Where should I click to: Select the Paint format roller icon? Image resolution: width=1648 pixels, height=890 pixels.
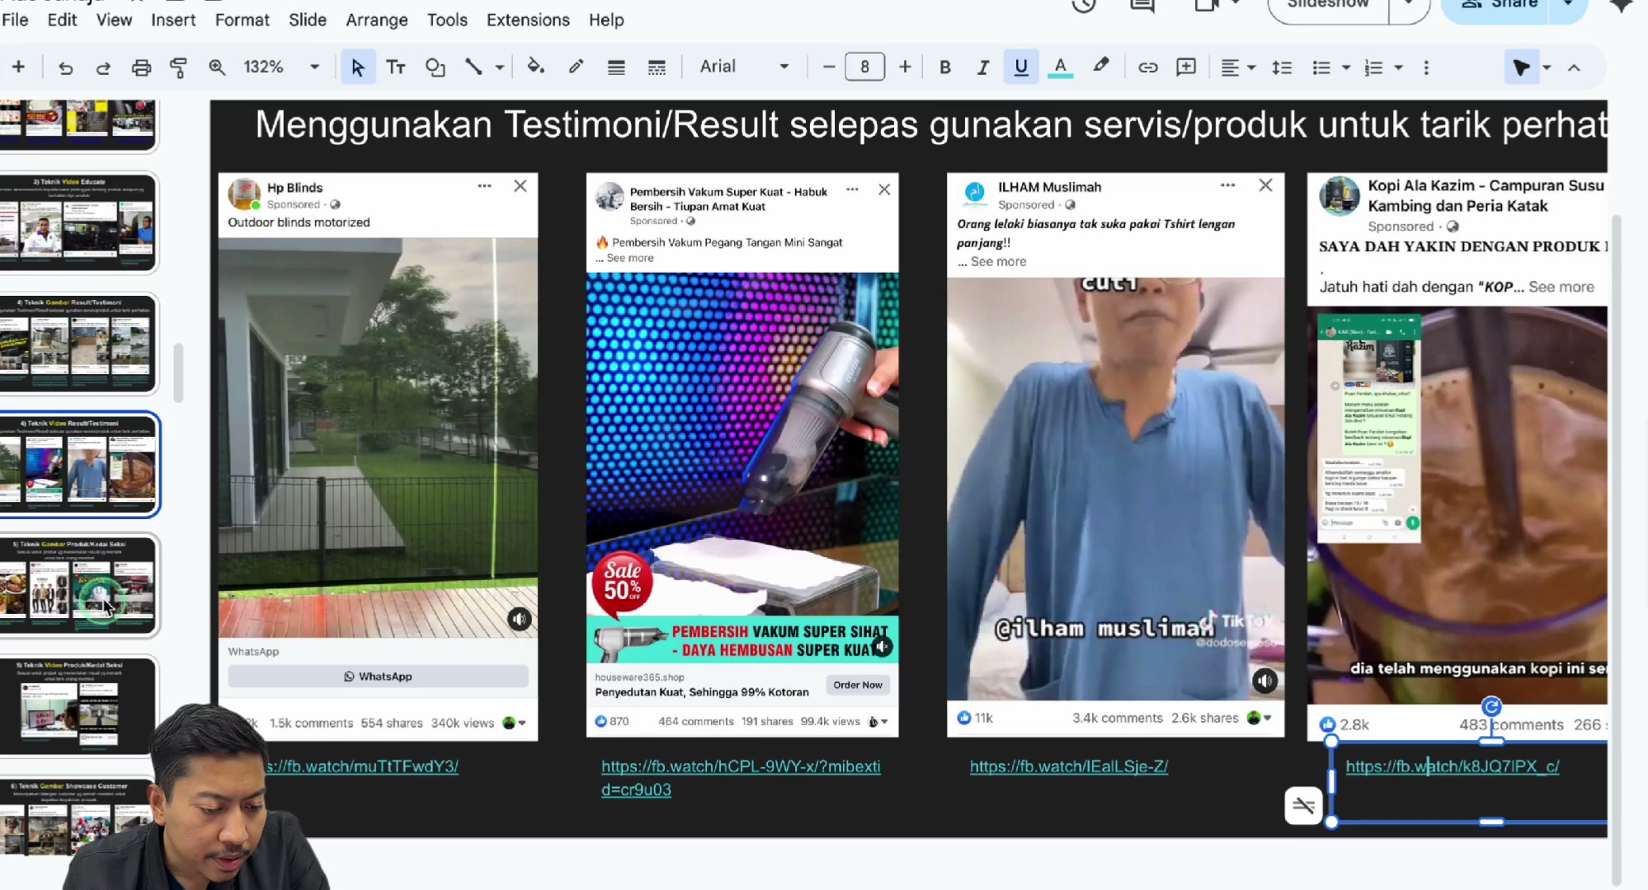(x=178, y=68)
